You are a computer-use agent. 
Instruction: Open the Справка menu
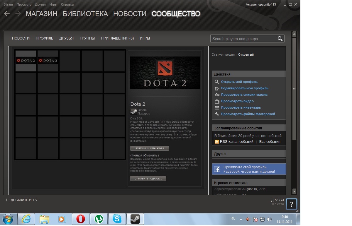tap(67, 5)
